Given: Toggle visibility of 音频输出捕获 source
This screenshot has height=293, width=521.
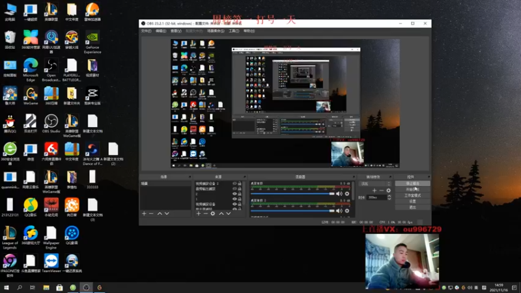Looking at the screenshot, I should click(234, 188).
